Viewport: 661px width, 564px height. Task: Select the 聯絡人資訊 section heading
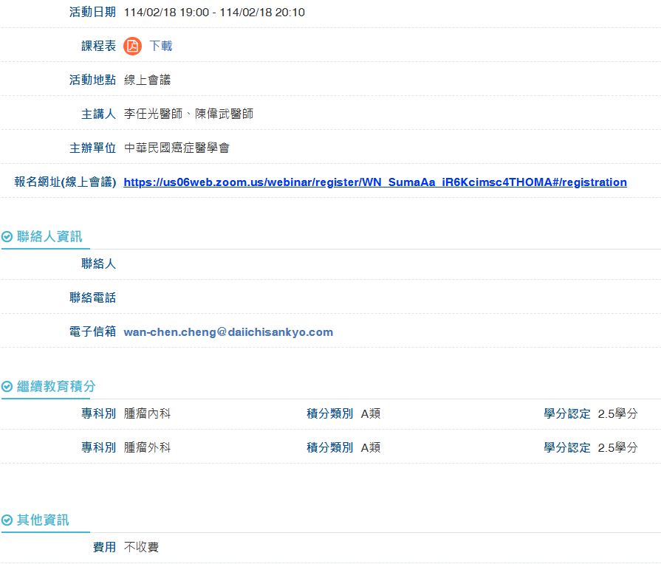[49, 237]
